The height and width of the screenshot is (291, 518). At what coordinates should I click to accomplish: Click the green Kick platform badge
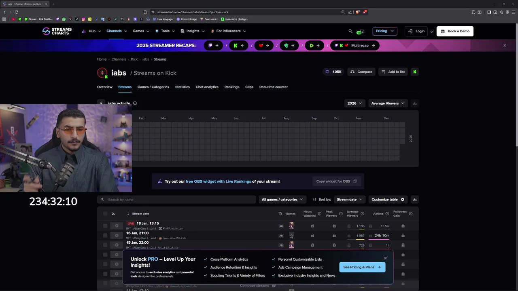(414, 72)
